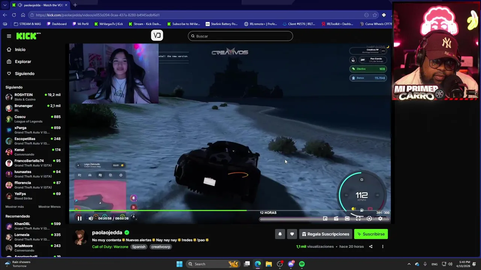Open the STREAM & MAS bookmark folder
481x270 pixels.
pos(27,24)
